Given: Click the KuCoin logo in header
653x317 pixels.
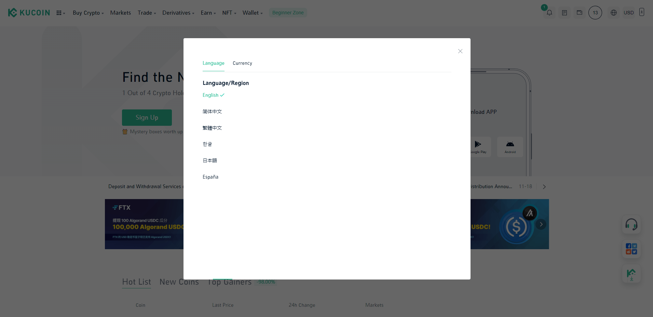Looking at the screenshot, I should point(29,13).
